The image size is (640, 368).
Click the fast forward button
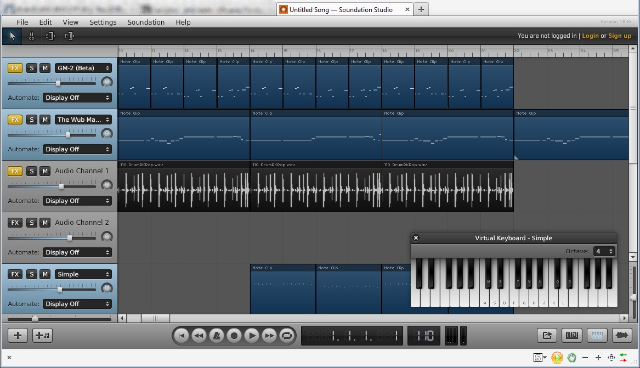[x=269, y=336]
